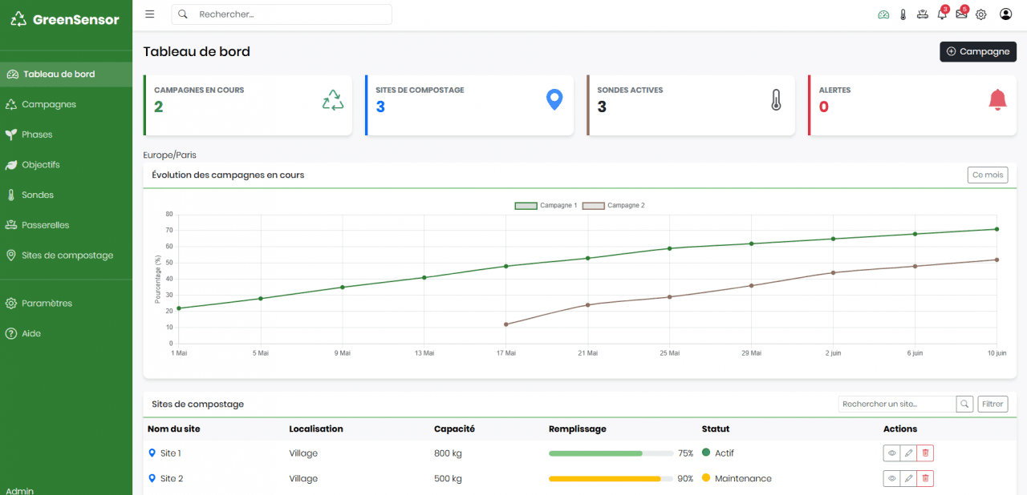Open messages envelope with 5 badge
The height and width of the screenshot is (495, 1027).
coord(961,14)
